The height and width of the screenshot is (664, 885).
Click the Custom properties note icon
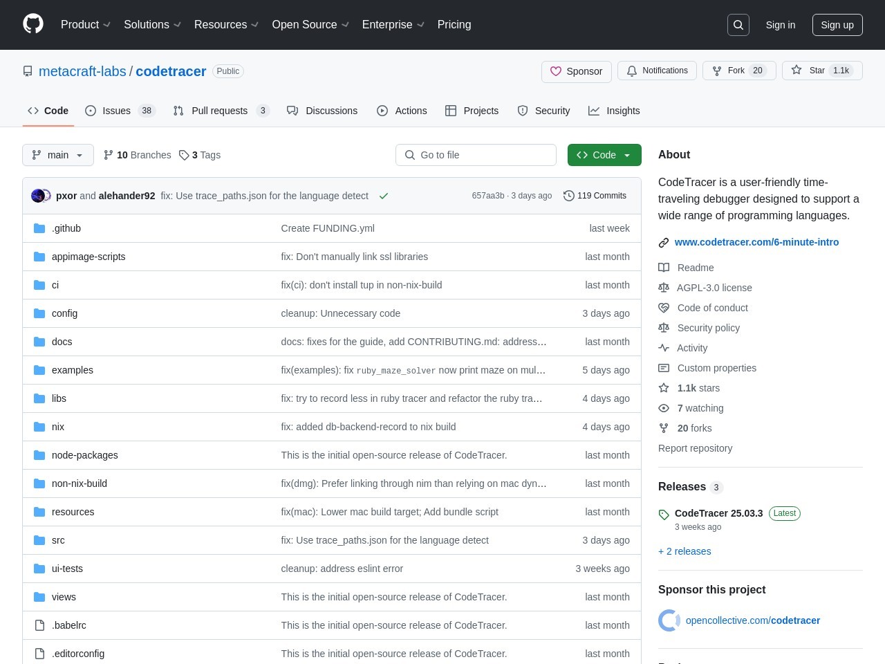[x=664, y=368]
